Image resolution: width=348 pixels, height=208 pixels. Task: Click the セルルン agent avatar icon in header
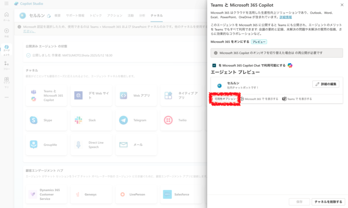point(23,16)
